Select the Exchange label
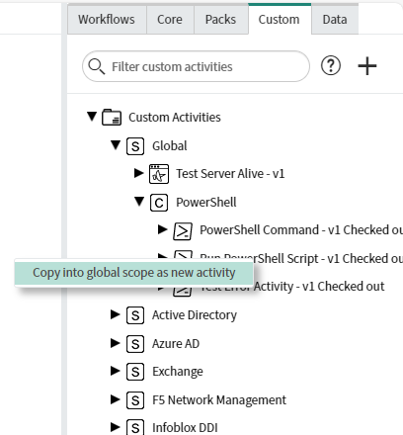The width and height of the screenshot is (403, 435). click(x=178, y=372)
